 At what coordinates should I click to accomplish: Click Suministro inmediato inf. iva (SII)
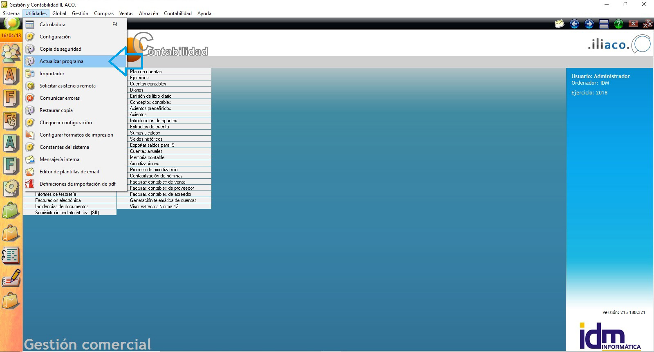pos(70,213)
